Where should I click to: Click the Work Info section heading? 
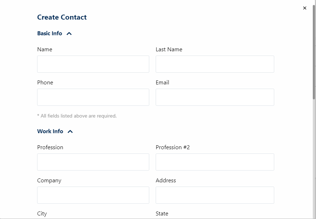pos(50,131)
